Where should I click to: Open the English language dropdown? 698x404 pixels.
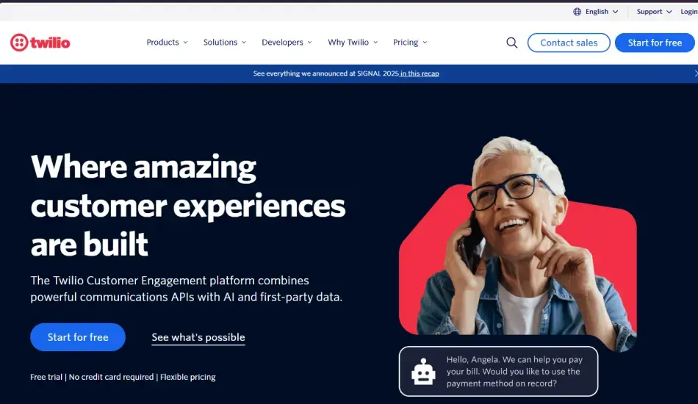point(596,12)
